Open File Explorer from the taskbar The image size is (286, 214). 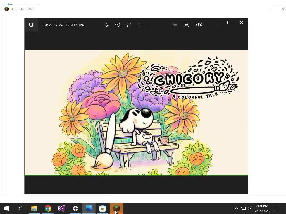(x=34, y=208)
